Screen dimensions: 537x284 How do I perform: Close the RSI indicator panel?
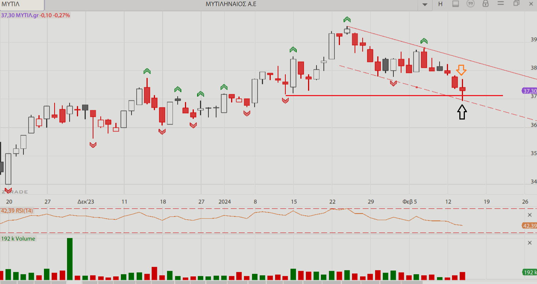pos(529,215)
